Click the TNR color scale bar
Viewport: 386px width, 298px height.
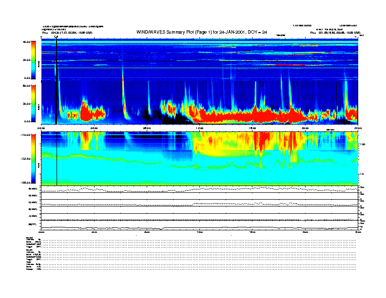pos(33,159)
